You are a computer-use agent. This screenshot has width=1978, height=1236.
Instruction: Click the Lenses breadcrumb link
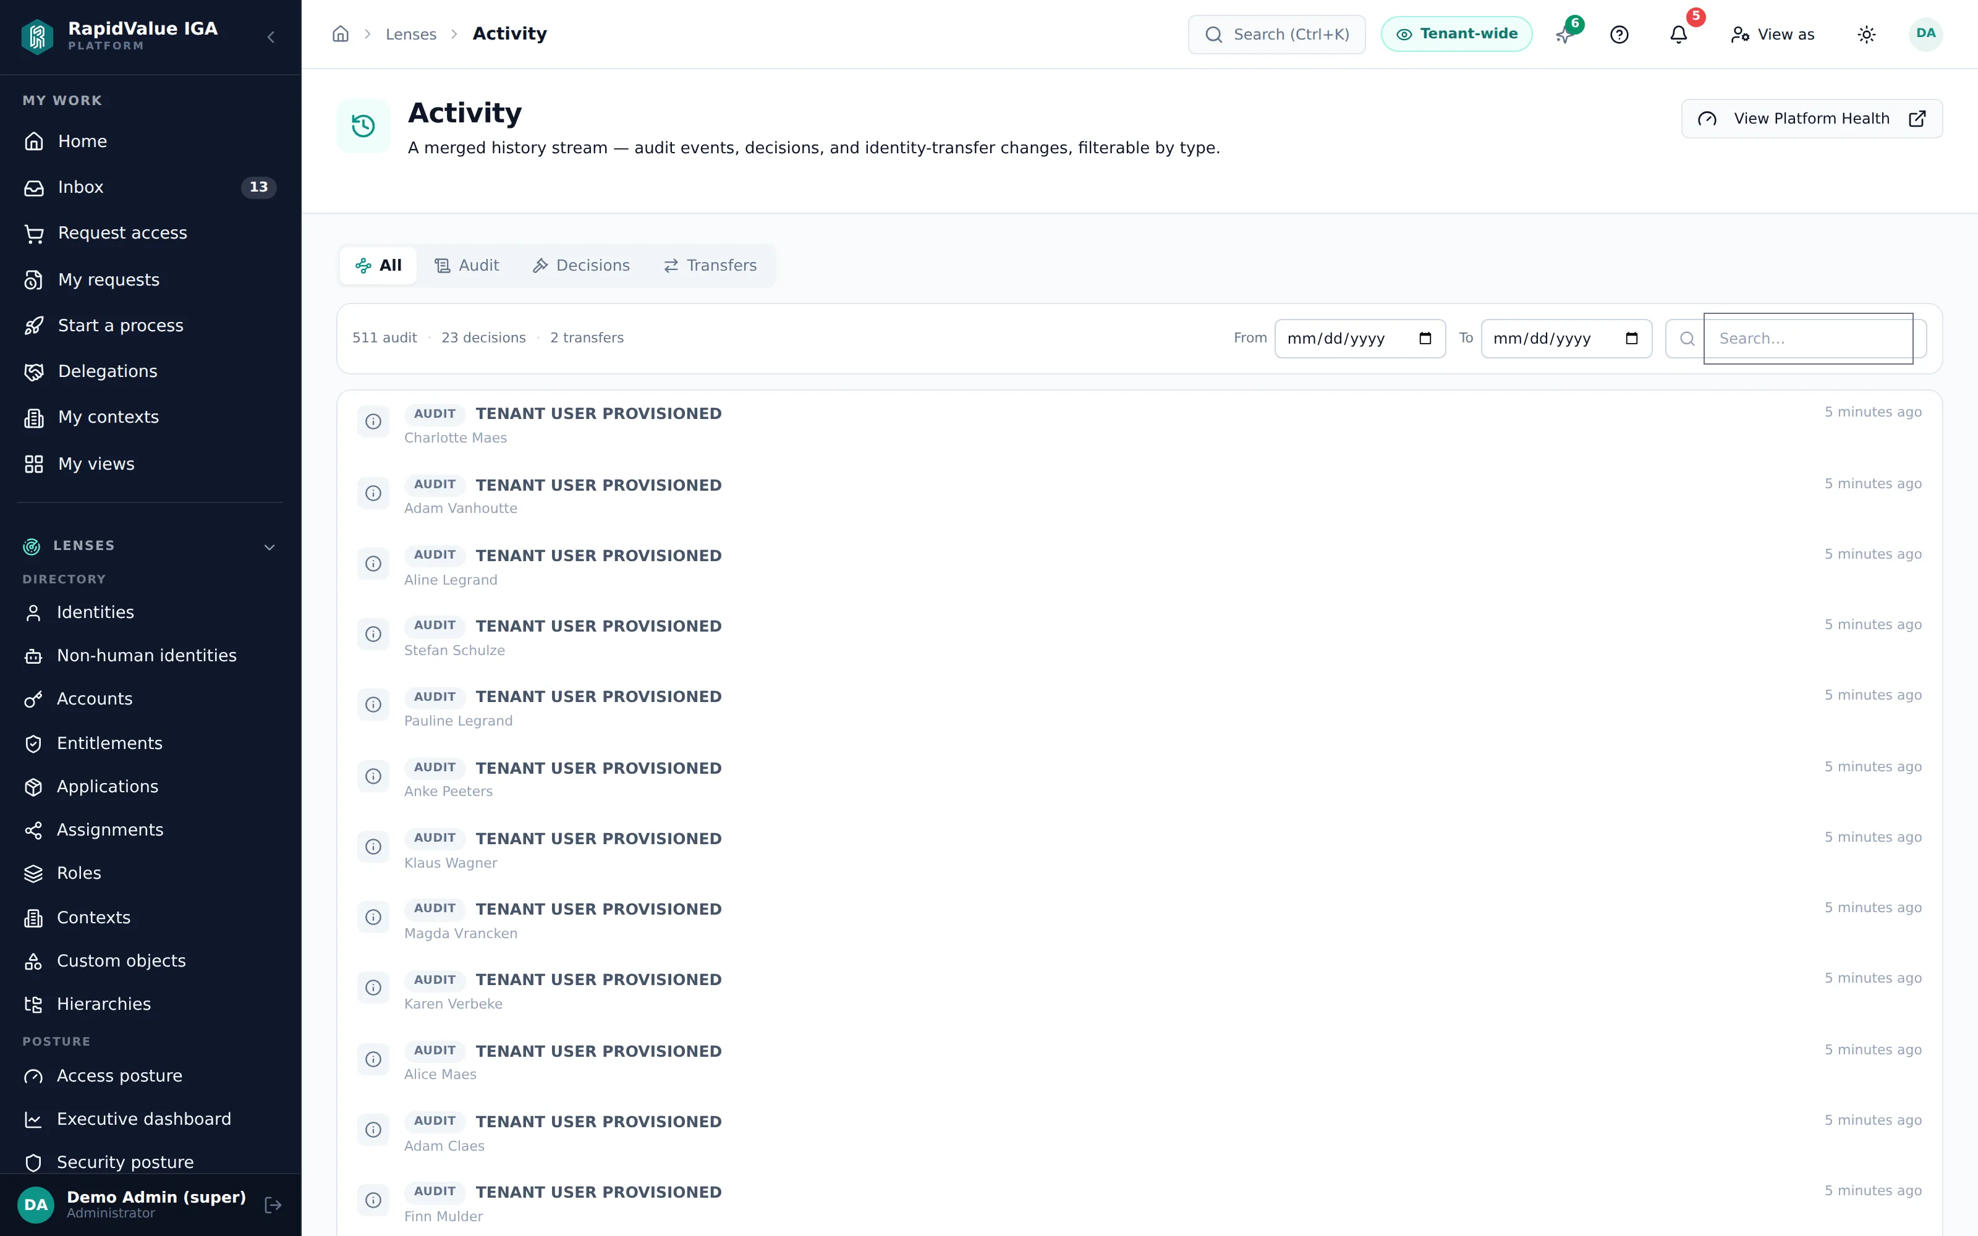[411, 35]
